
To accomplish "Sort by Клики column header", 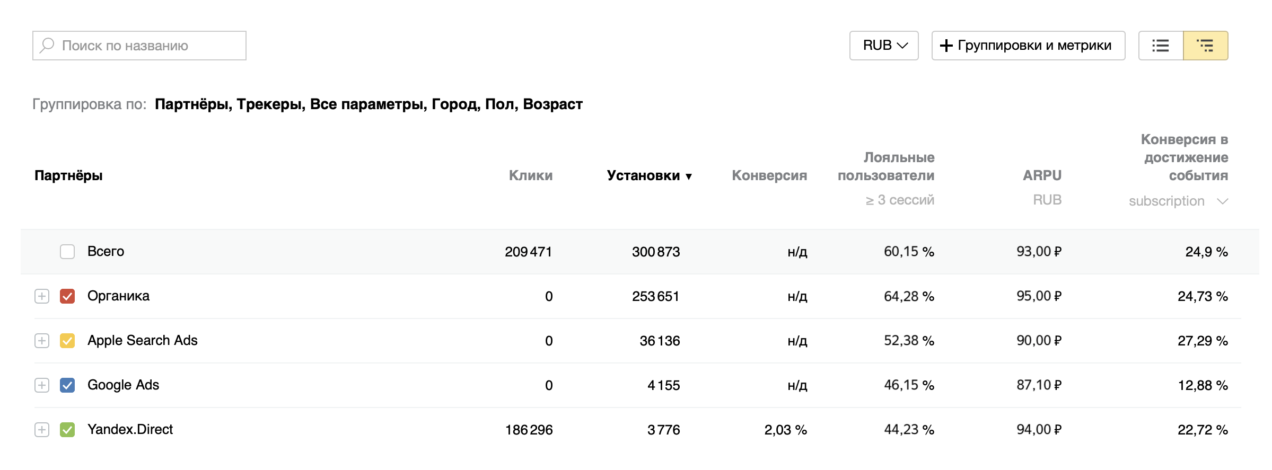I will pyautogui.click(x=530, y=175).
